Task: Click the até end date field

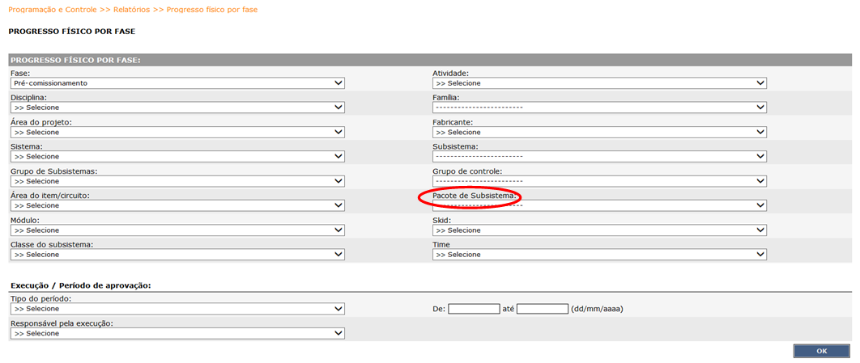Action: coord(543,309)
